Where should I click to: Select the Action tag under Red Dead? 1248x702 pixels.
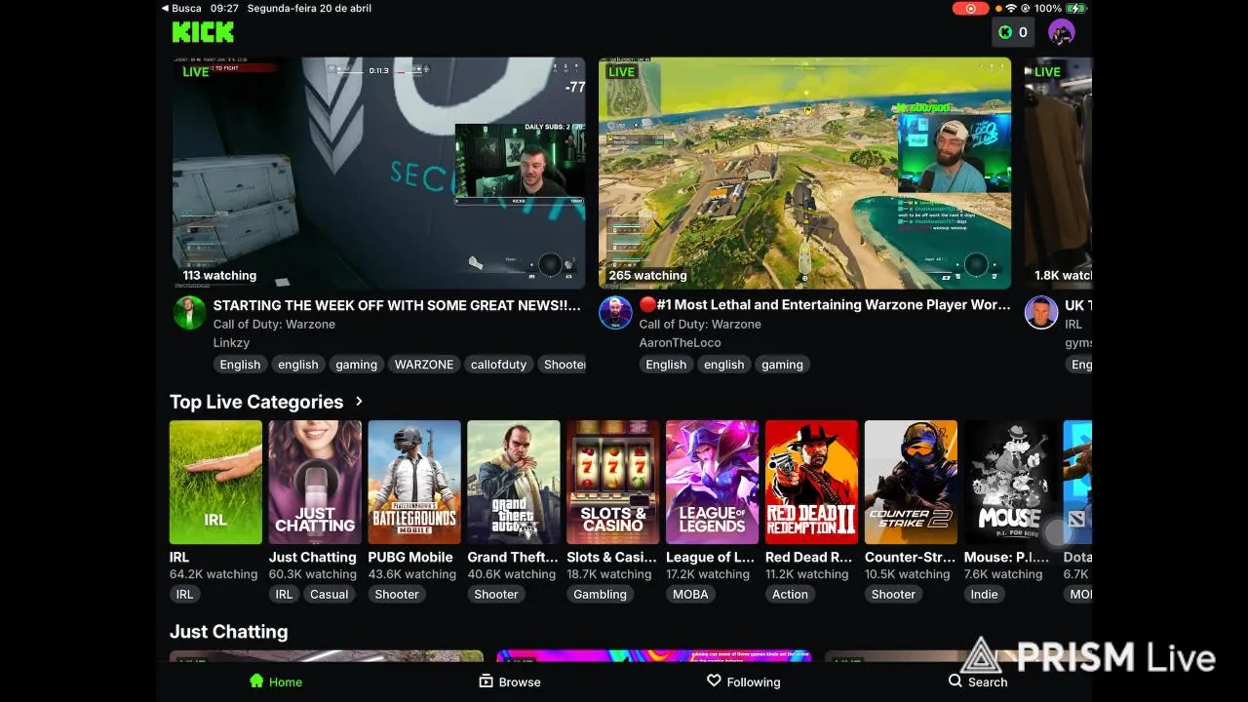(790, 594)
